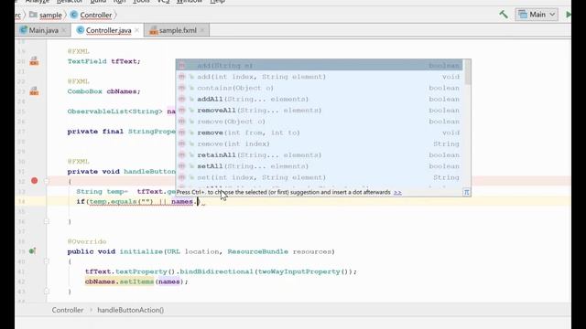Click handleButtonAction() in the bottom breadcrumb
Screen dimensions: 586x329
tap(130, 310)
